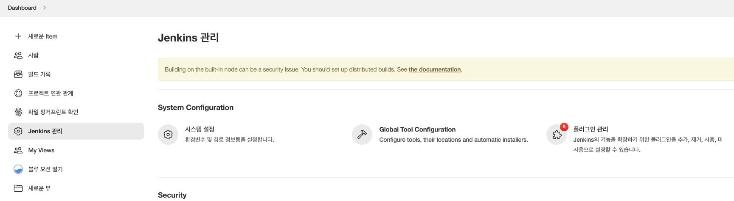Expand the Dashboard breadcrumb chevron
Image resolution: width=734 pixels, height=201 pixels.
pos(45,8)
